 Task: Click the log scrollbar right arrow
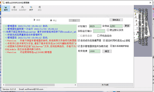tap(75, 85)
